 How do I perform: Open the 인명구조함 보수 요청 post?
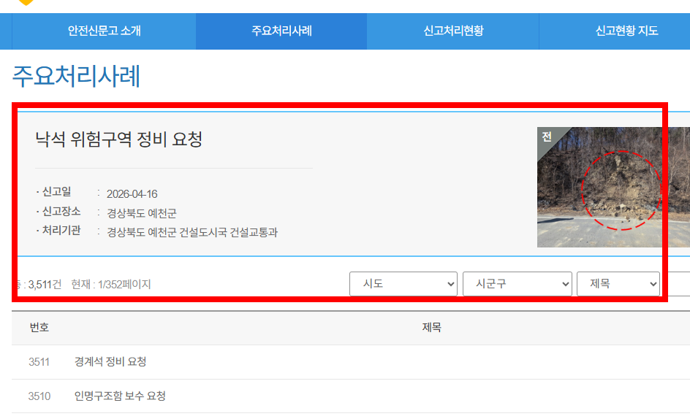click(x=120, y=396)
